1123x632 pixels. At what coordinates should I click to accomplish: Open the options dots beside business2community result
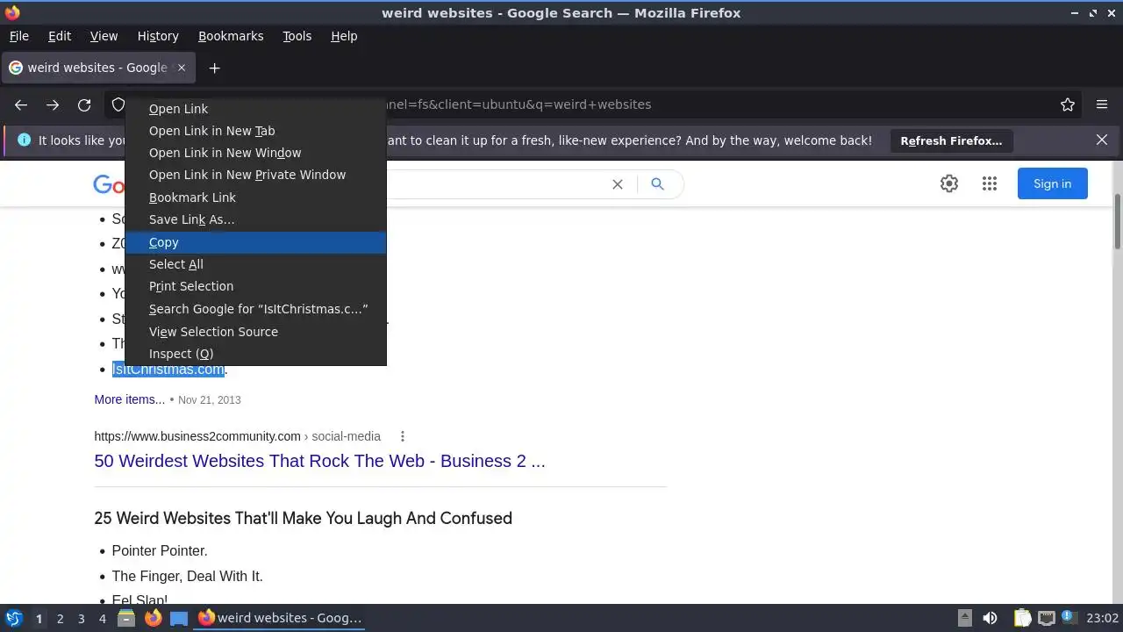point(403,436)
